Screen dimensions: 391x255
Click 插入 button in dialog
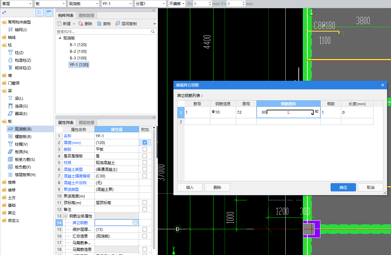[190, 187]
